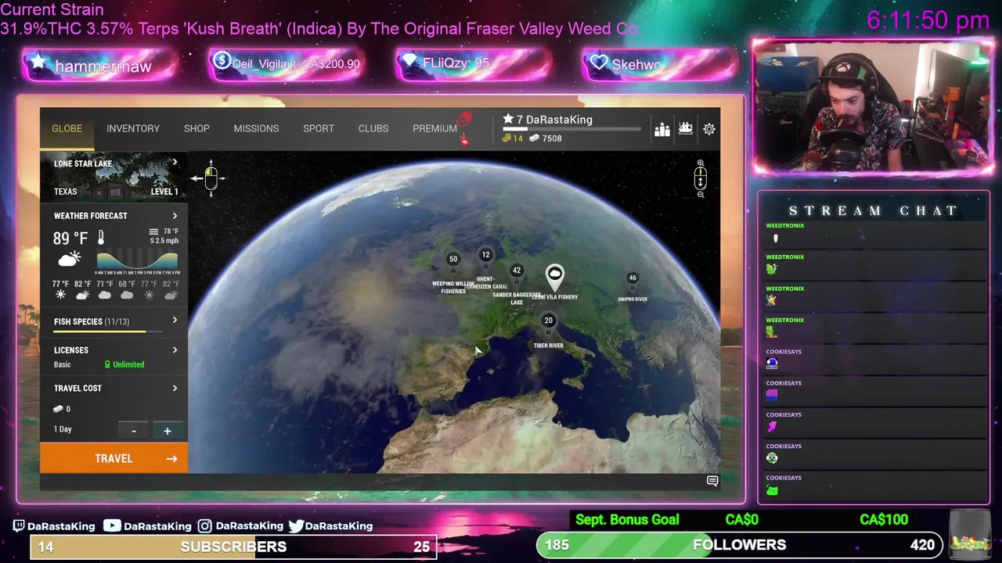Open the leaderboard podium icon
This screenshot has height=563, width=1002.
point(662,129)
